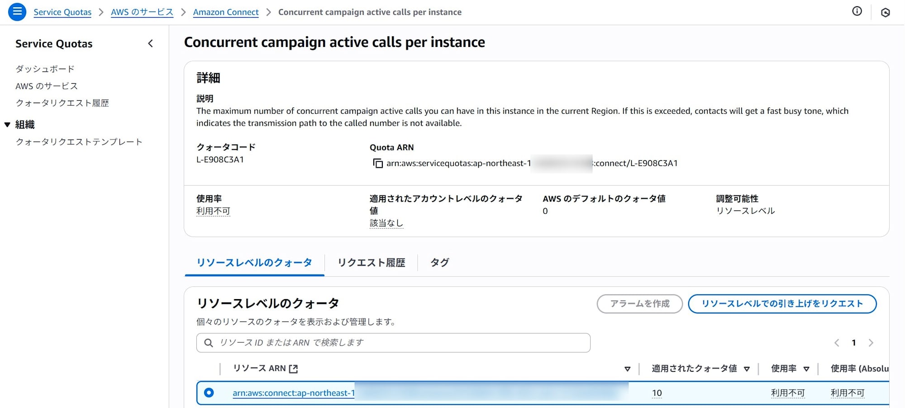Image resolution: width=905 pixels, height=408 pixels.
Task: Click page number 1 in pagination
Action: (854, 343)
